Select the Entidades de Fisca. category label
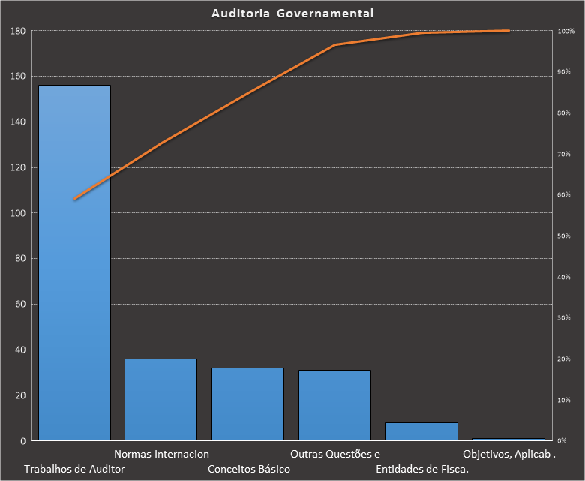585x481 pixels. [422, 469]
